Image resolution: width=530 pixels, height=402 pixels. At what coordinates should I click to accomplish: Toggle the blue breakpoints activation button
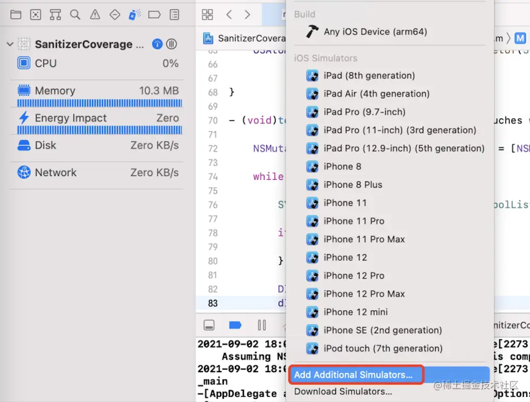coord(235,325)
